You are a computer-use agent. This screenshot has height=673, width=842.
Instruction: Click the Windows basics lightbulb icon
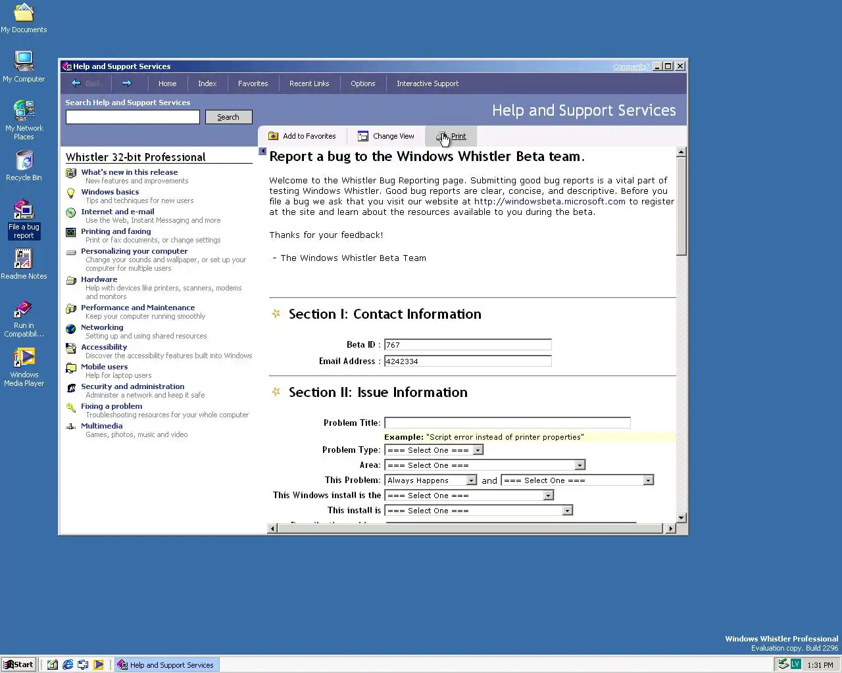tap(71, 193)
